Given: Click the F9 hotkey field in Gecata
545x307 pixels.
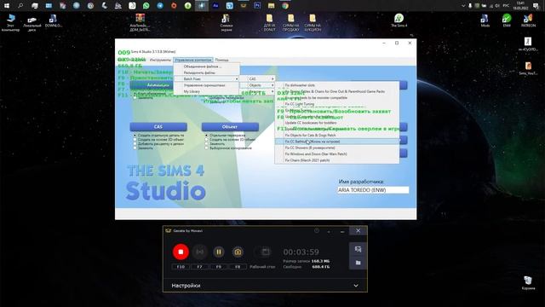Looking at the screenshot, I should click(x=219, y=267).
